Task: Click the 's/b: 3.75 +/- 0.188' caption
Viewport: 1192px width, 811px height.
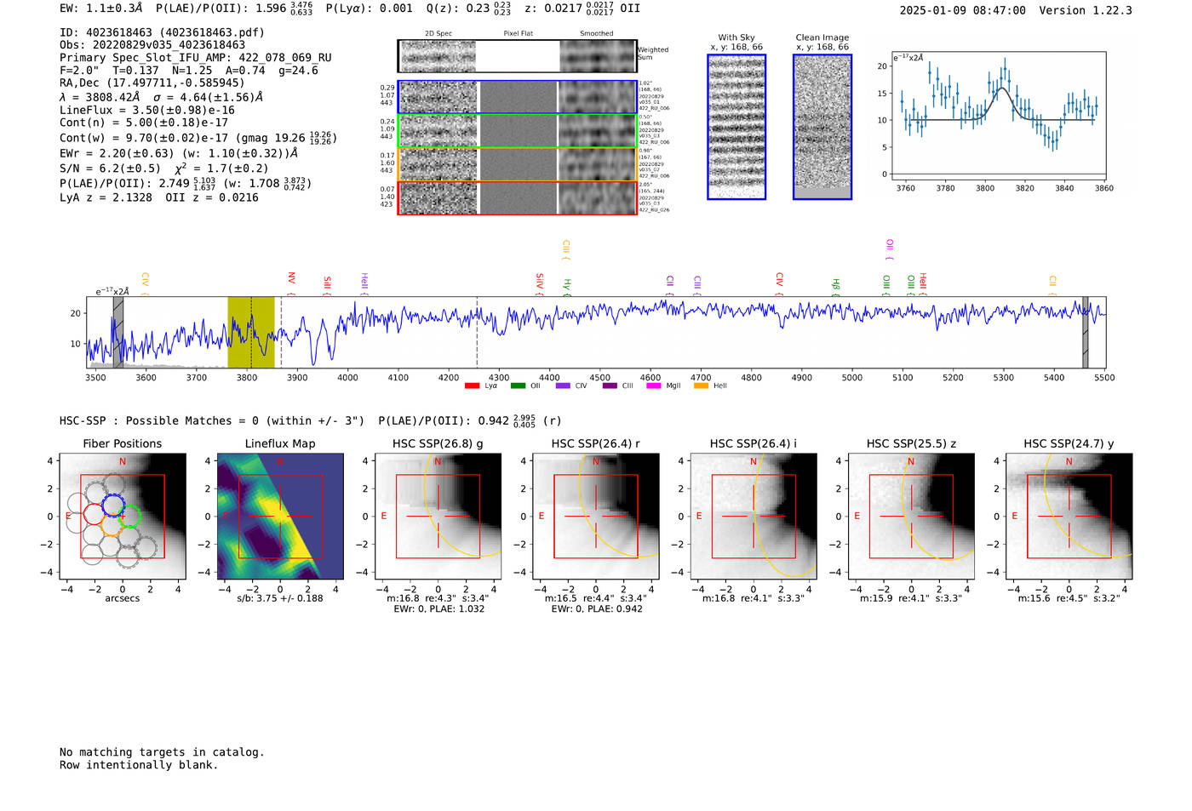Action: (280, 598)
